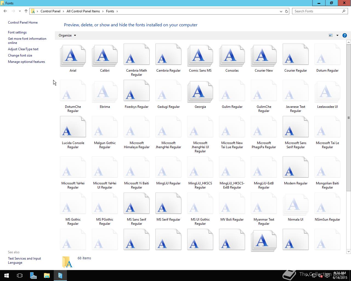Open Text Services and Input Language link
Image resolution: width=351 pixels, height=281 pixels.
tap(24, 260)
